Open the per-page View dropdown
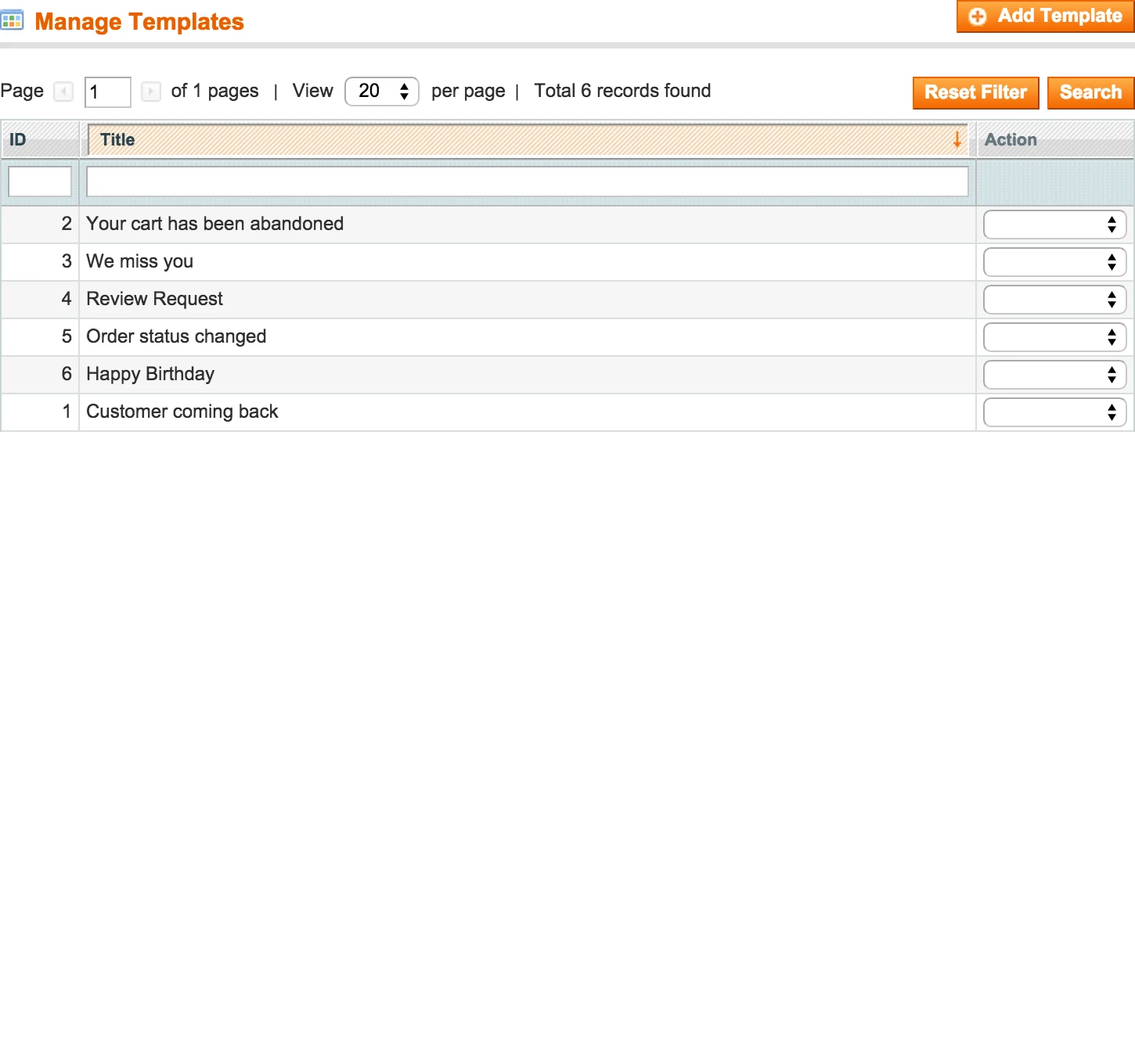 tap(382, 92)
